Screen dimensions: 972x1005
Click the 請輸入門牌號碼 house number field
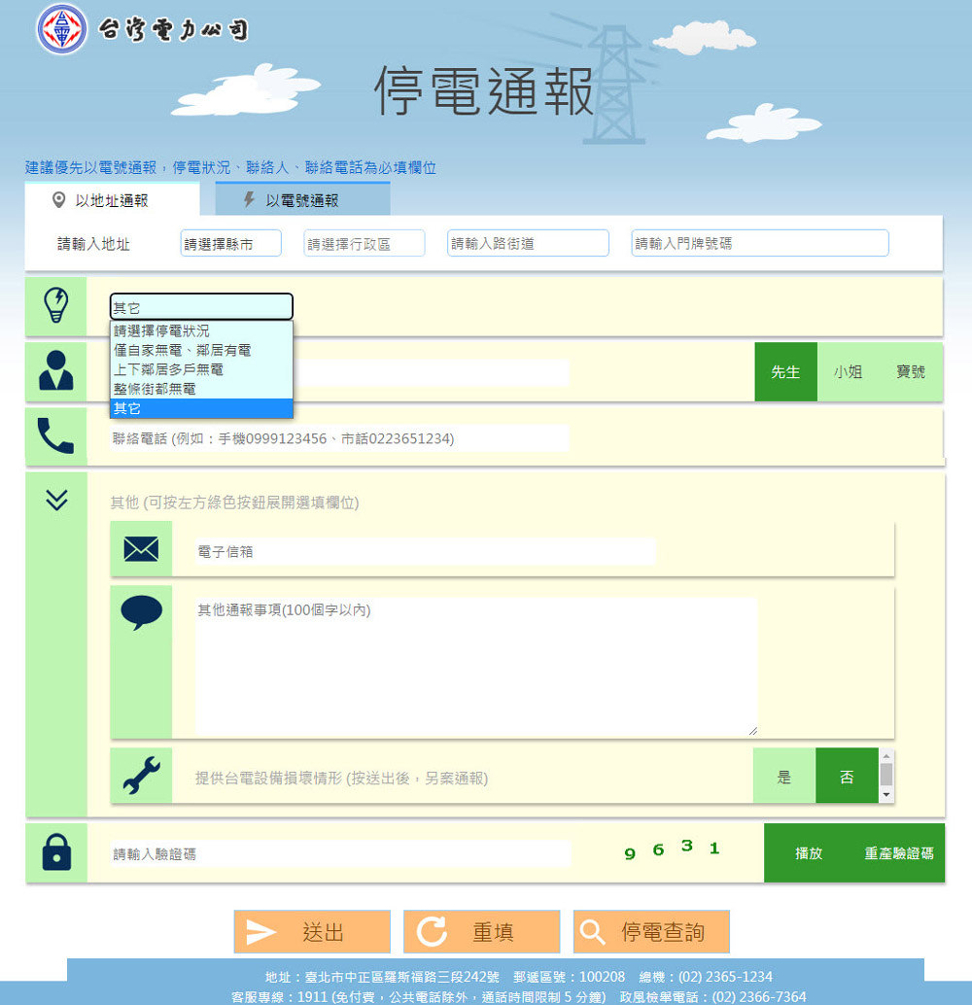(x=760, y=243)
